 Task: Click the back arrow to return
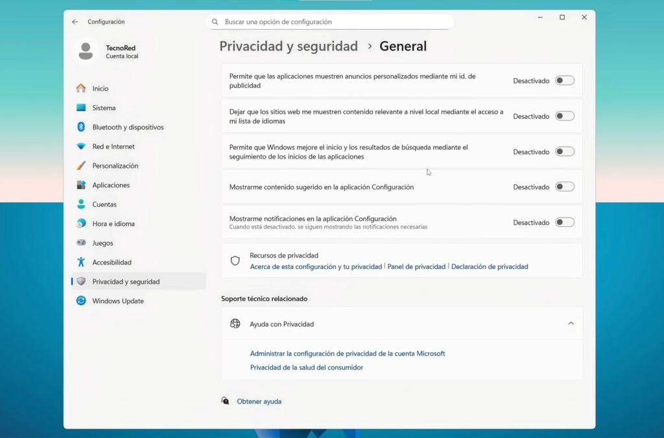75,21
